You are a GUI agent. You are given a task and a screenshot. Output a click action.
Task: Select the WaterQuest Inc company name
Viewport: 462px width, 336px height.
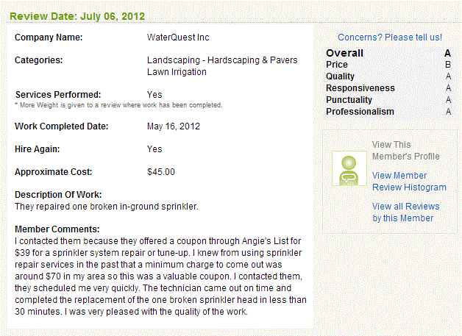point(178,37)
